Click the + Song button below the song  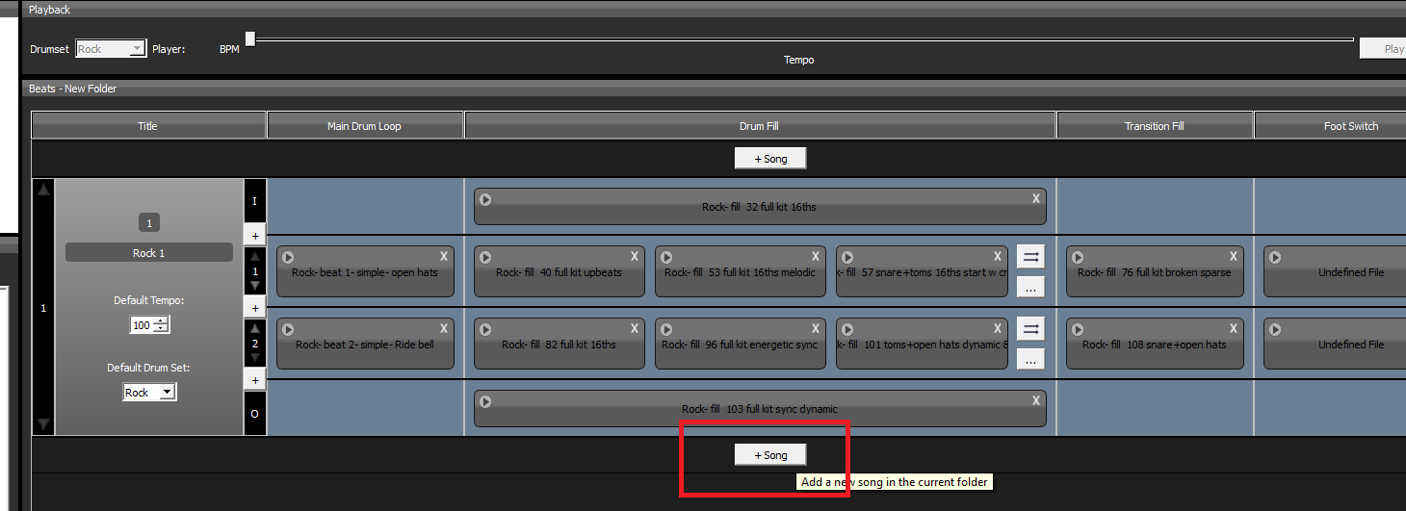pos(770,454)
